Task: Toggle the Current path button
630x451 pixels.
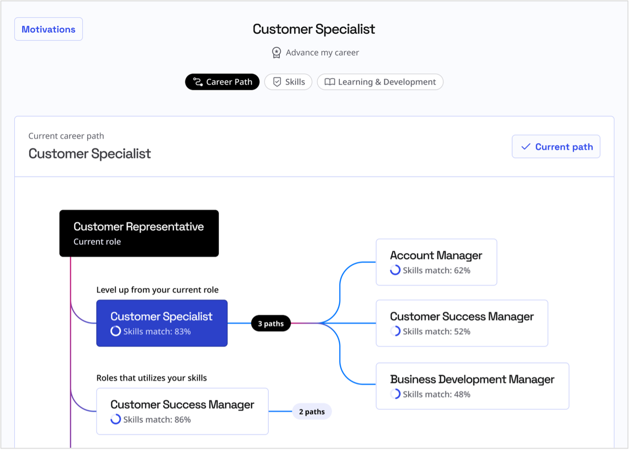Action: pyautogui.click(x=556, y=147)
